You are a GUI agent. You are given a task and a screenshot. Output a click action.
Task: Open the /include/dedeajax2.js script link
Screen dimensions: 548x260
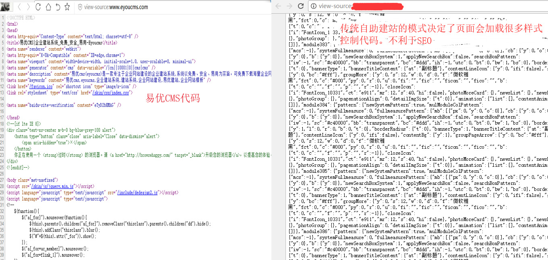(x=138, y=192)
